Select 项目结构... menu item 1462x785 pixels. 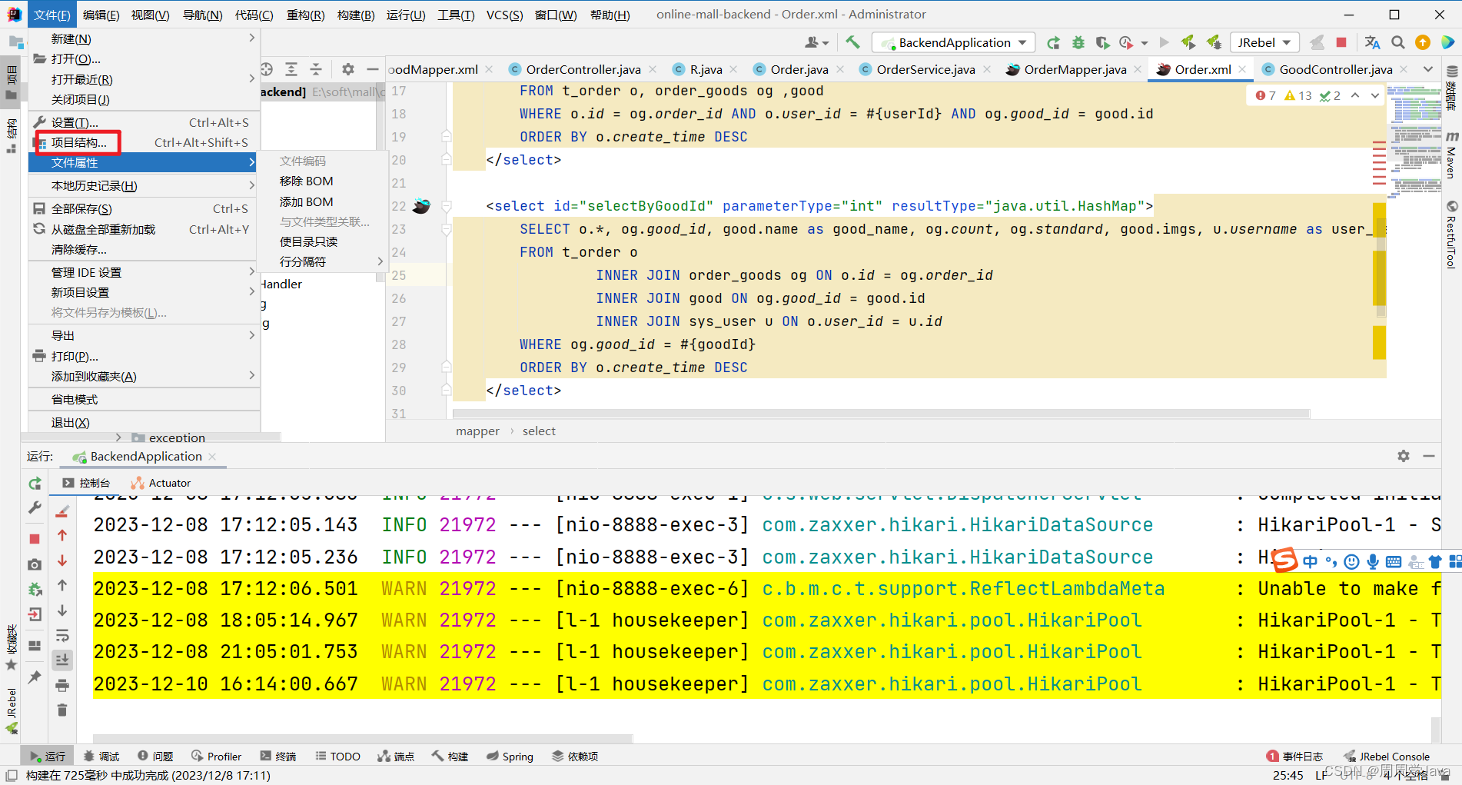pyautogui.click(x=145, y=142)
